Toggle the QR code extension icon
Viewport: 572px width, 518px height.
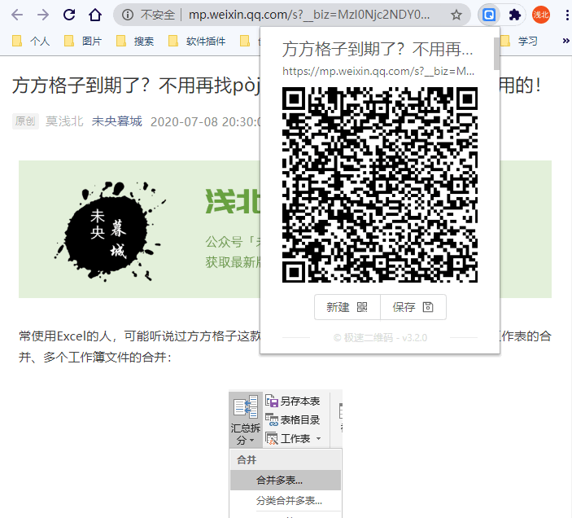click(489, 15)
